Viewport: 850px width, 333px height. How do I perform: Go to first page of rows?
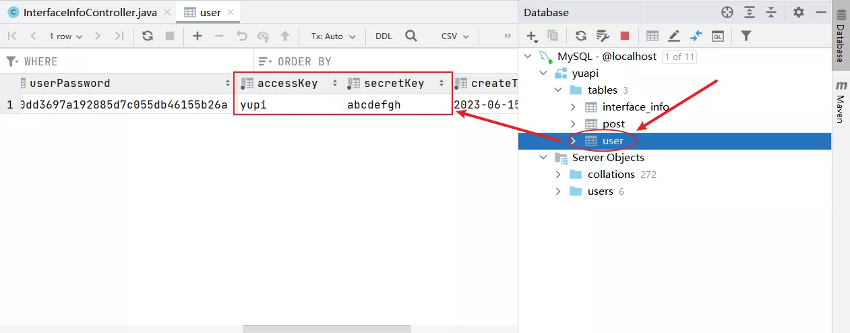tap(12, 36)
